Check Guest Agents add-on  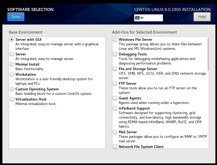115,98
